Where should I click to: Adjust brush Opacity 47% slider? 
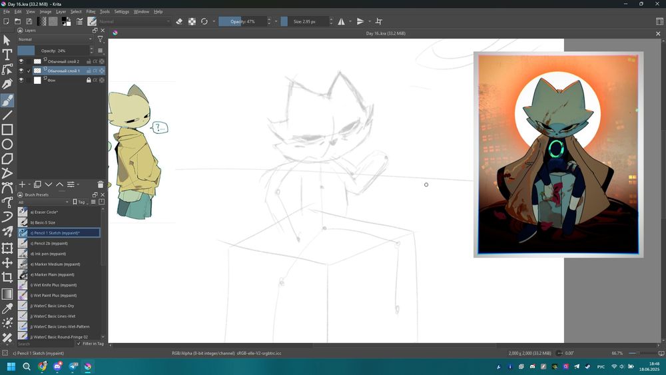coord(242,21)
